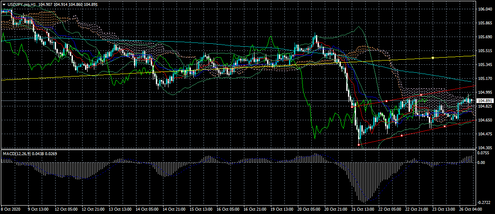Image resolution: width=495 pixels, height=214 pixels.
Task: Click the 106.040 price axis label
Action: (485, 9)
